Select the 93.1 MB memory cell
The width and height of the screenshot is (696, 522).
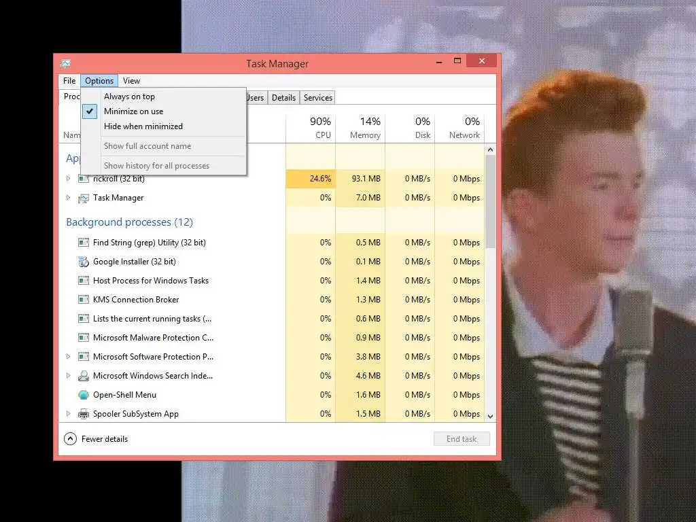[360, 179]
